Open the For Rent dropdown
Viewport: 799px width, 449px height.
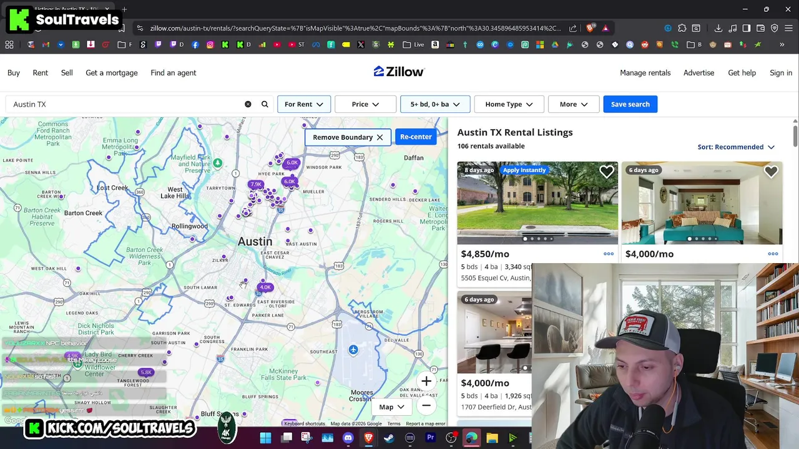pyautogui.click(x=304, y=104)
